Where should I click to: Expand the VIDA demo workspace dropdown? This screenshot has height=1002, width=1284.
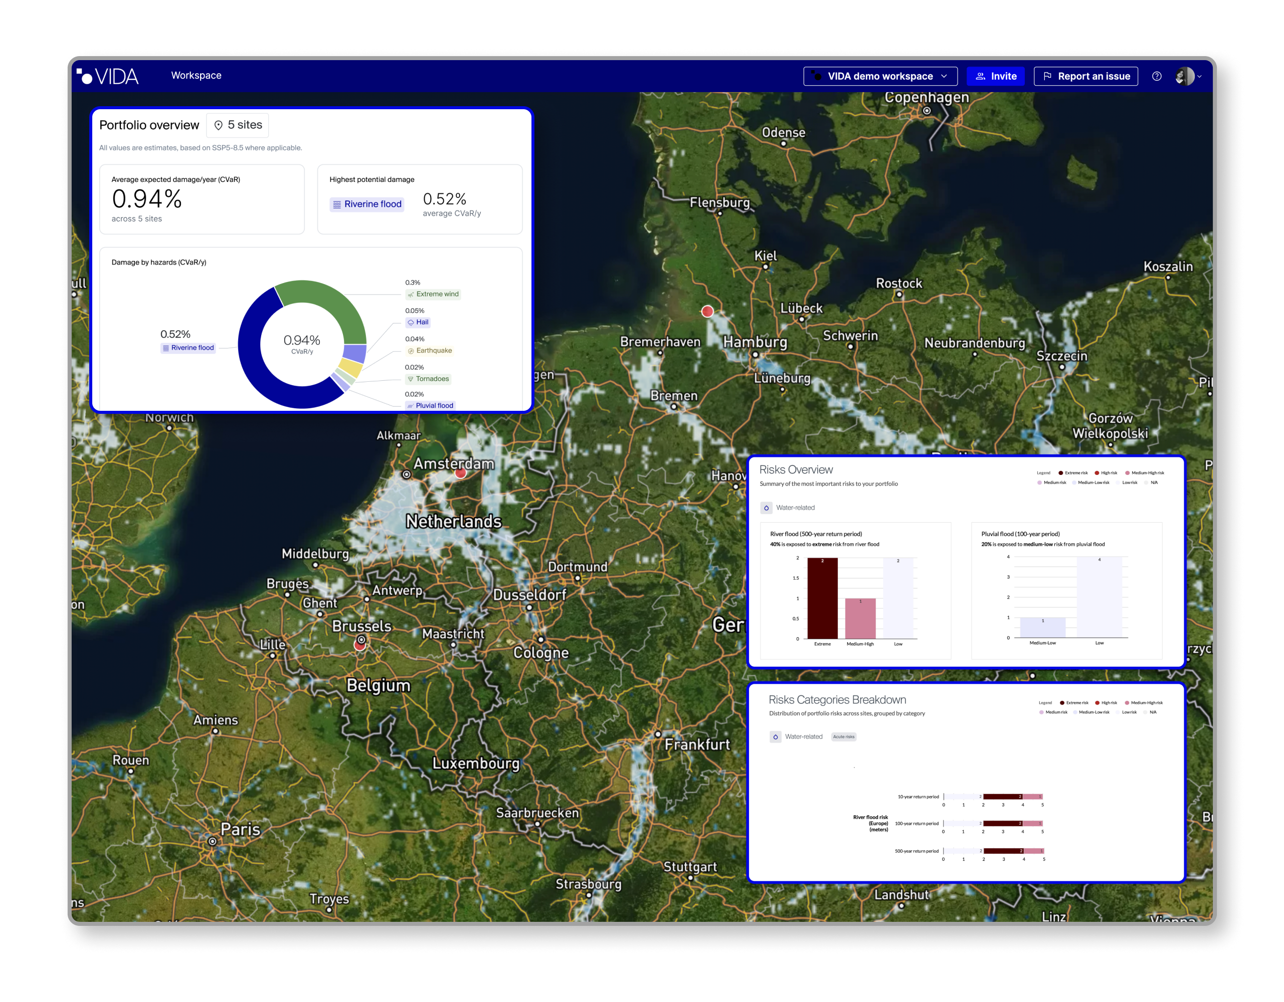click(x=880, y=76)
